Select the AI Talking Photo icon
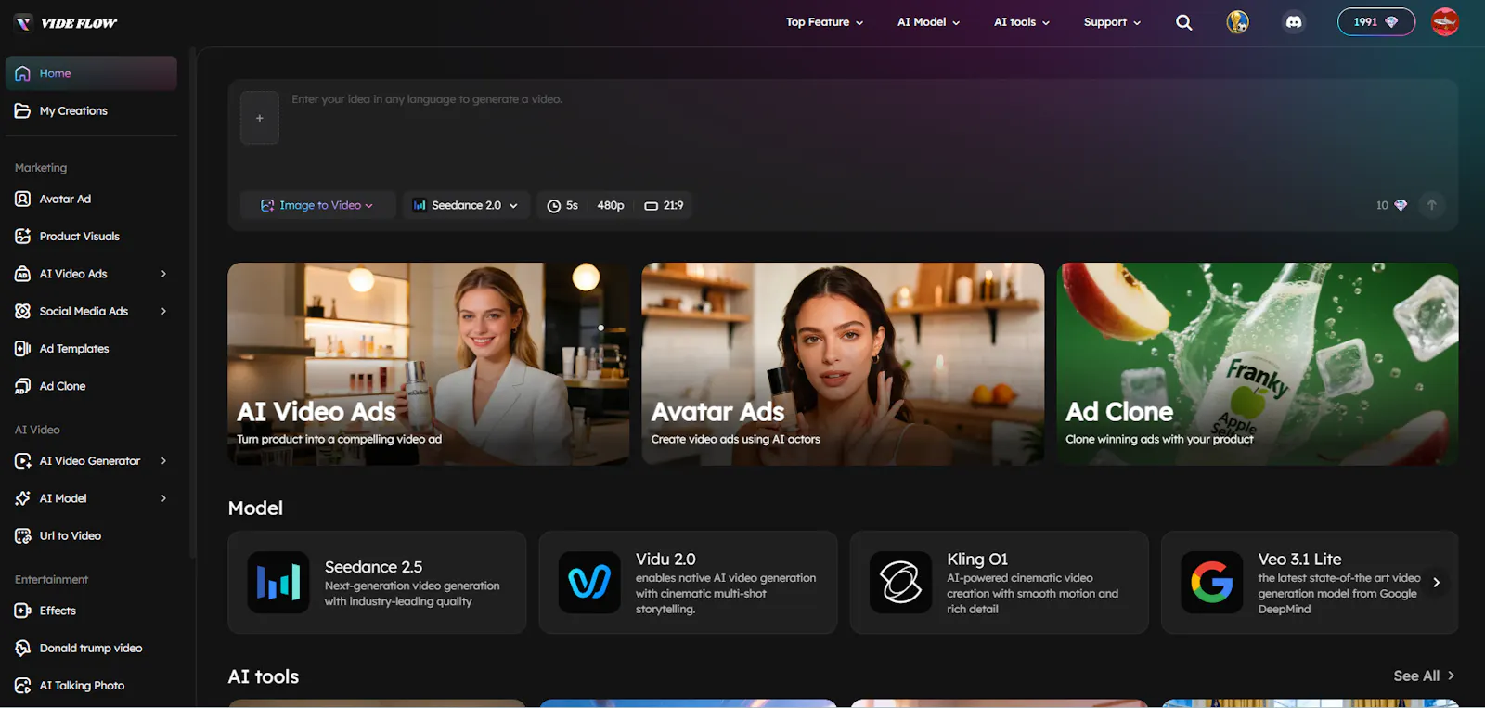Image resolution: width=1485 pixels, height=708 pixels. point(23,686)
